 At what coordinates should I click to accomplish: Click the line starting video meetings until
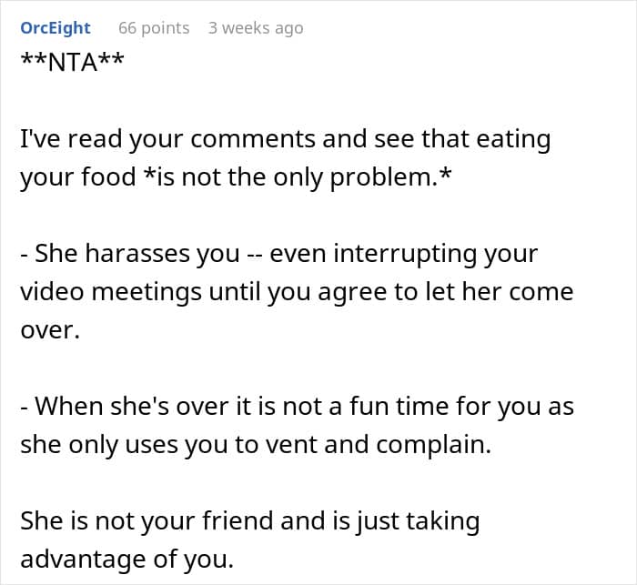pyautogui.click(x=297, y=293)
